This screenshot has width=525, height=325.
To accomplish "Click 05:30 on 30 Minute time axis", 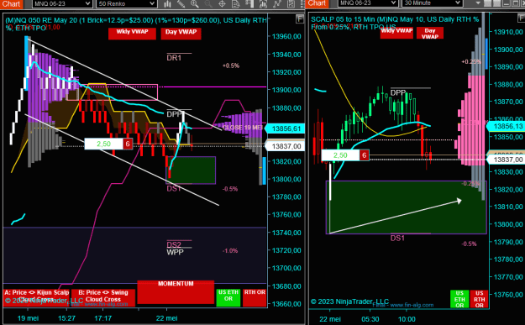I will click(370, 319).
